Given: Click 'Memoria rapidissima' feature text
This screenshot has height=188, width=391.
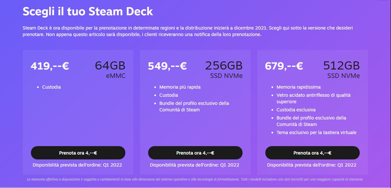Looking at the screenshot, I should (x=299, y=87).
